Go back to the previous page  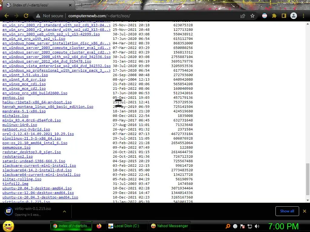click(x=7, y=16)
